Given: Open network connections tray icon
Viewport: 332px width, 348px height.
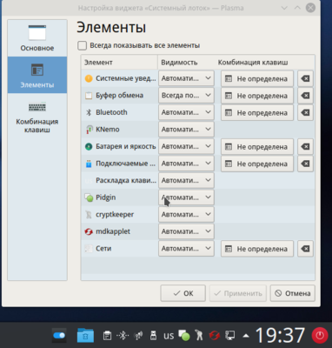Looking at the screenshot, I should 230,336.
